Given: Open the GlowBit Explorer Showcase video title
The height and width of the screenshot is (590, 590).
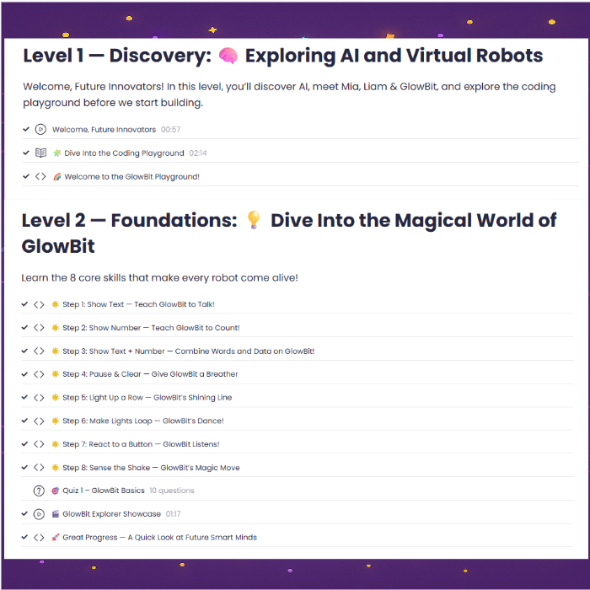Looking at the screenshot, I should click(111, 514).
